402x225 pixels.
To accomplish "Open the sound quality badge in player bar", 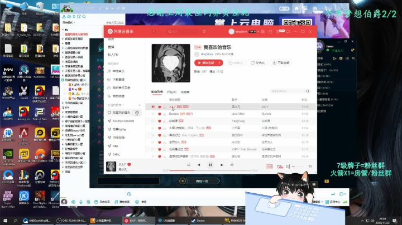I will tap(269, 167).
